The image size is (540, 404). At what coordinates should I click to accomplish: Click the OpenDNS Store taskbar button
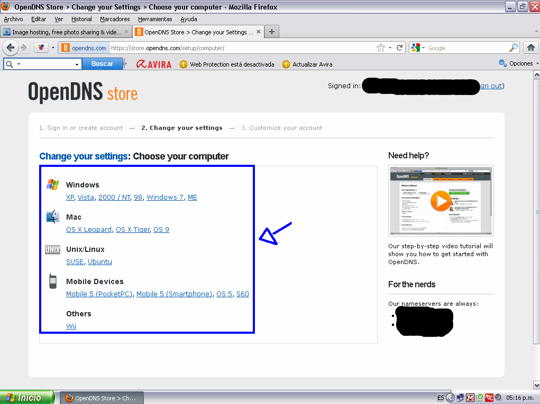(x=103, y=398)
